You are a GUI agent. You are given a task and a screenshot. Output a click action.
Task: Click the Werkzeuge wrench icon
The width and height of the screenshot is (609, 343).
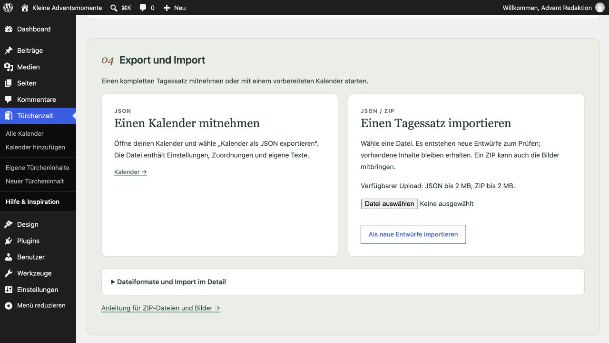click(9, 273)
